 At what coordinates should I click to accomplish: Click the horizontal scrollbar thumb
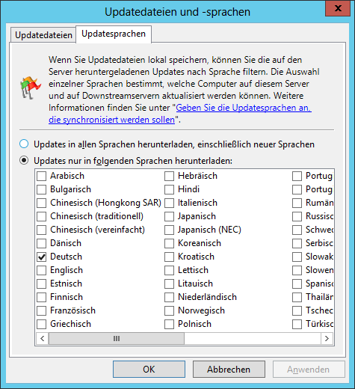coord(117,338)
